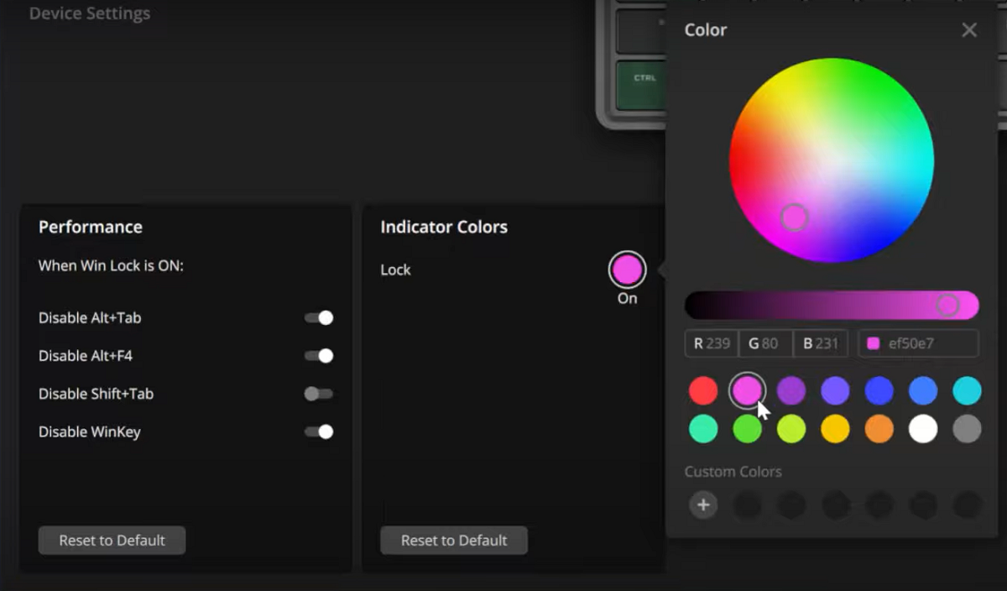Pick the orange preset color
Viewport: 1007px width, 591px height.
click(879, 428)
